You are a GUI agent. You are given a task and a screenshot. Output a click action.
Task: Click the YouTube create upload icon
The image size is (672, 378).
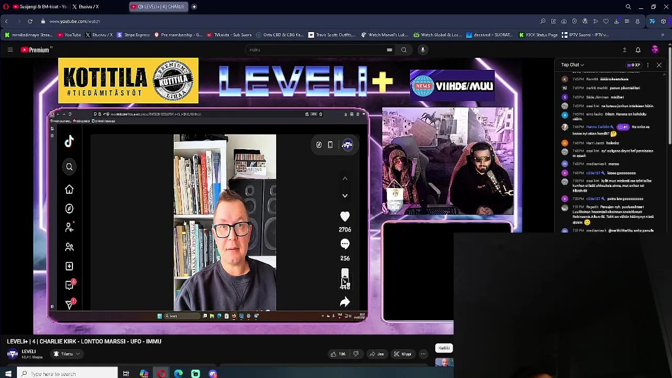point(624,50)
